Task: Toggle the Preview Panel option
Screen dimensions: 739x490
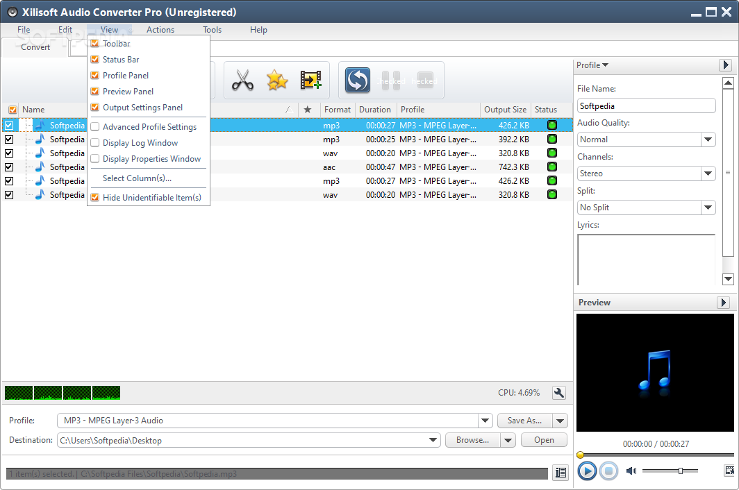Action: (94, 92)
